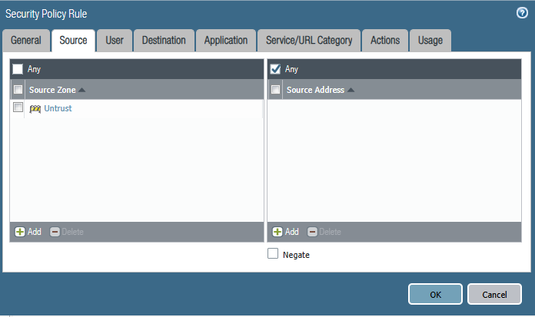
Task: Check the Any box above Source Zone
Action: [x=18, y=69]
